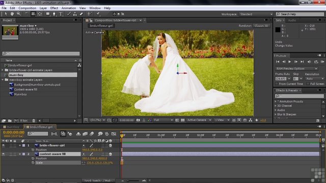Select the Puppet Pin tool
Screen dimensions: 326x183
coord(98,14)
